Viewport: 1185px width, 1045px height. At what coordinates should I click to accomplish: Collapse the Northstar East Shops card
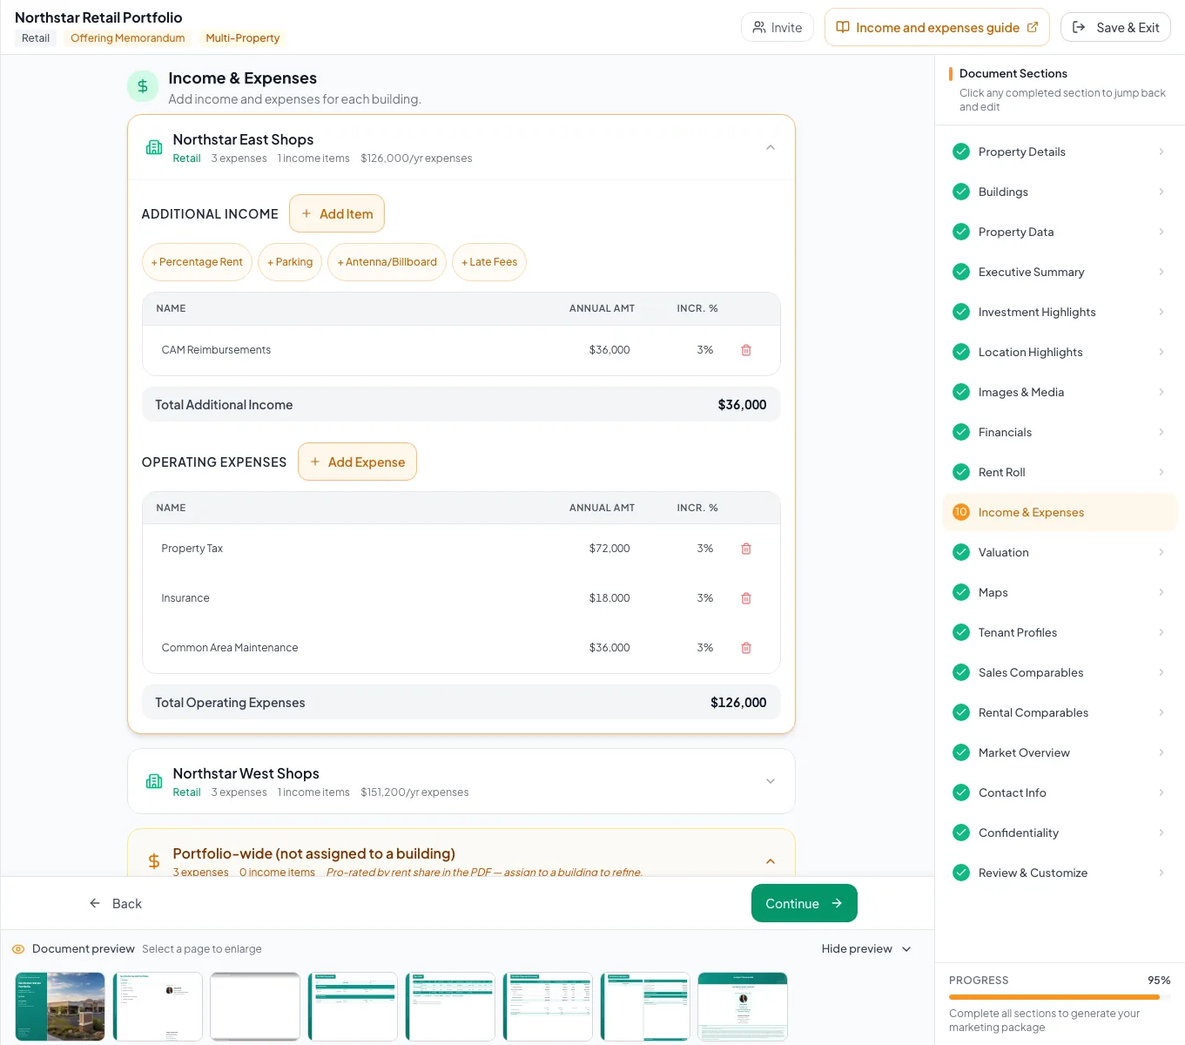[771, 147]
